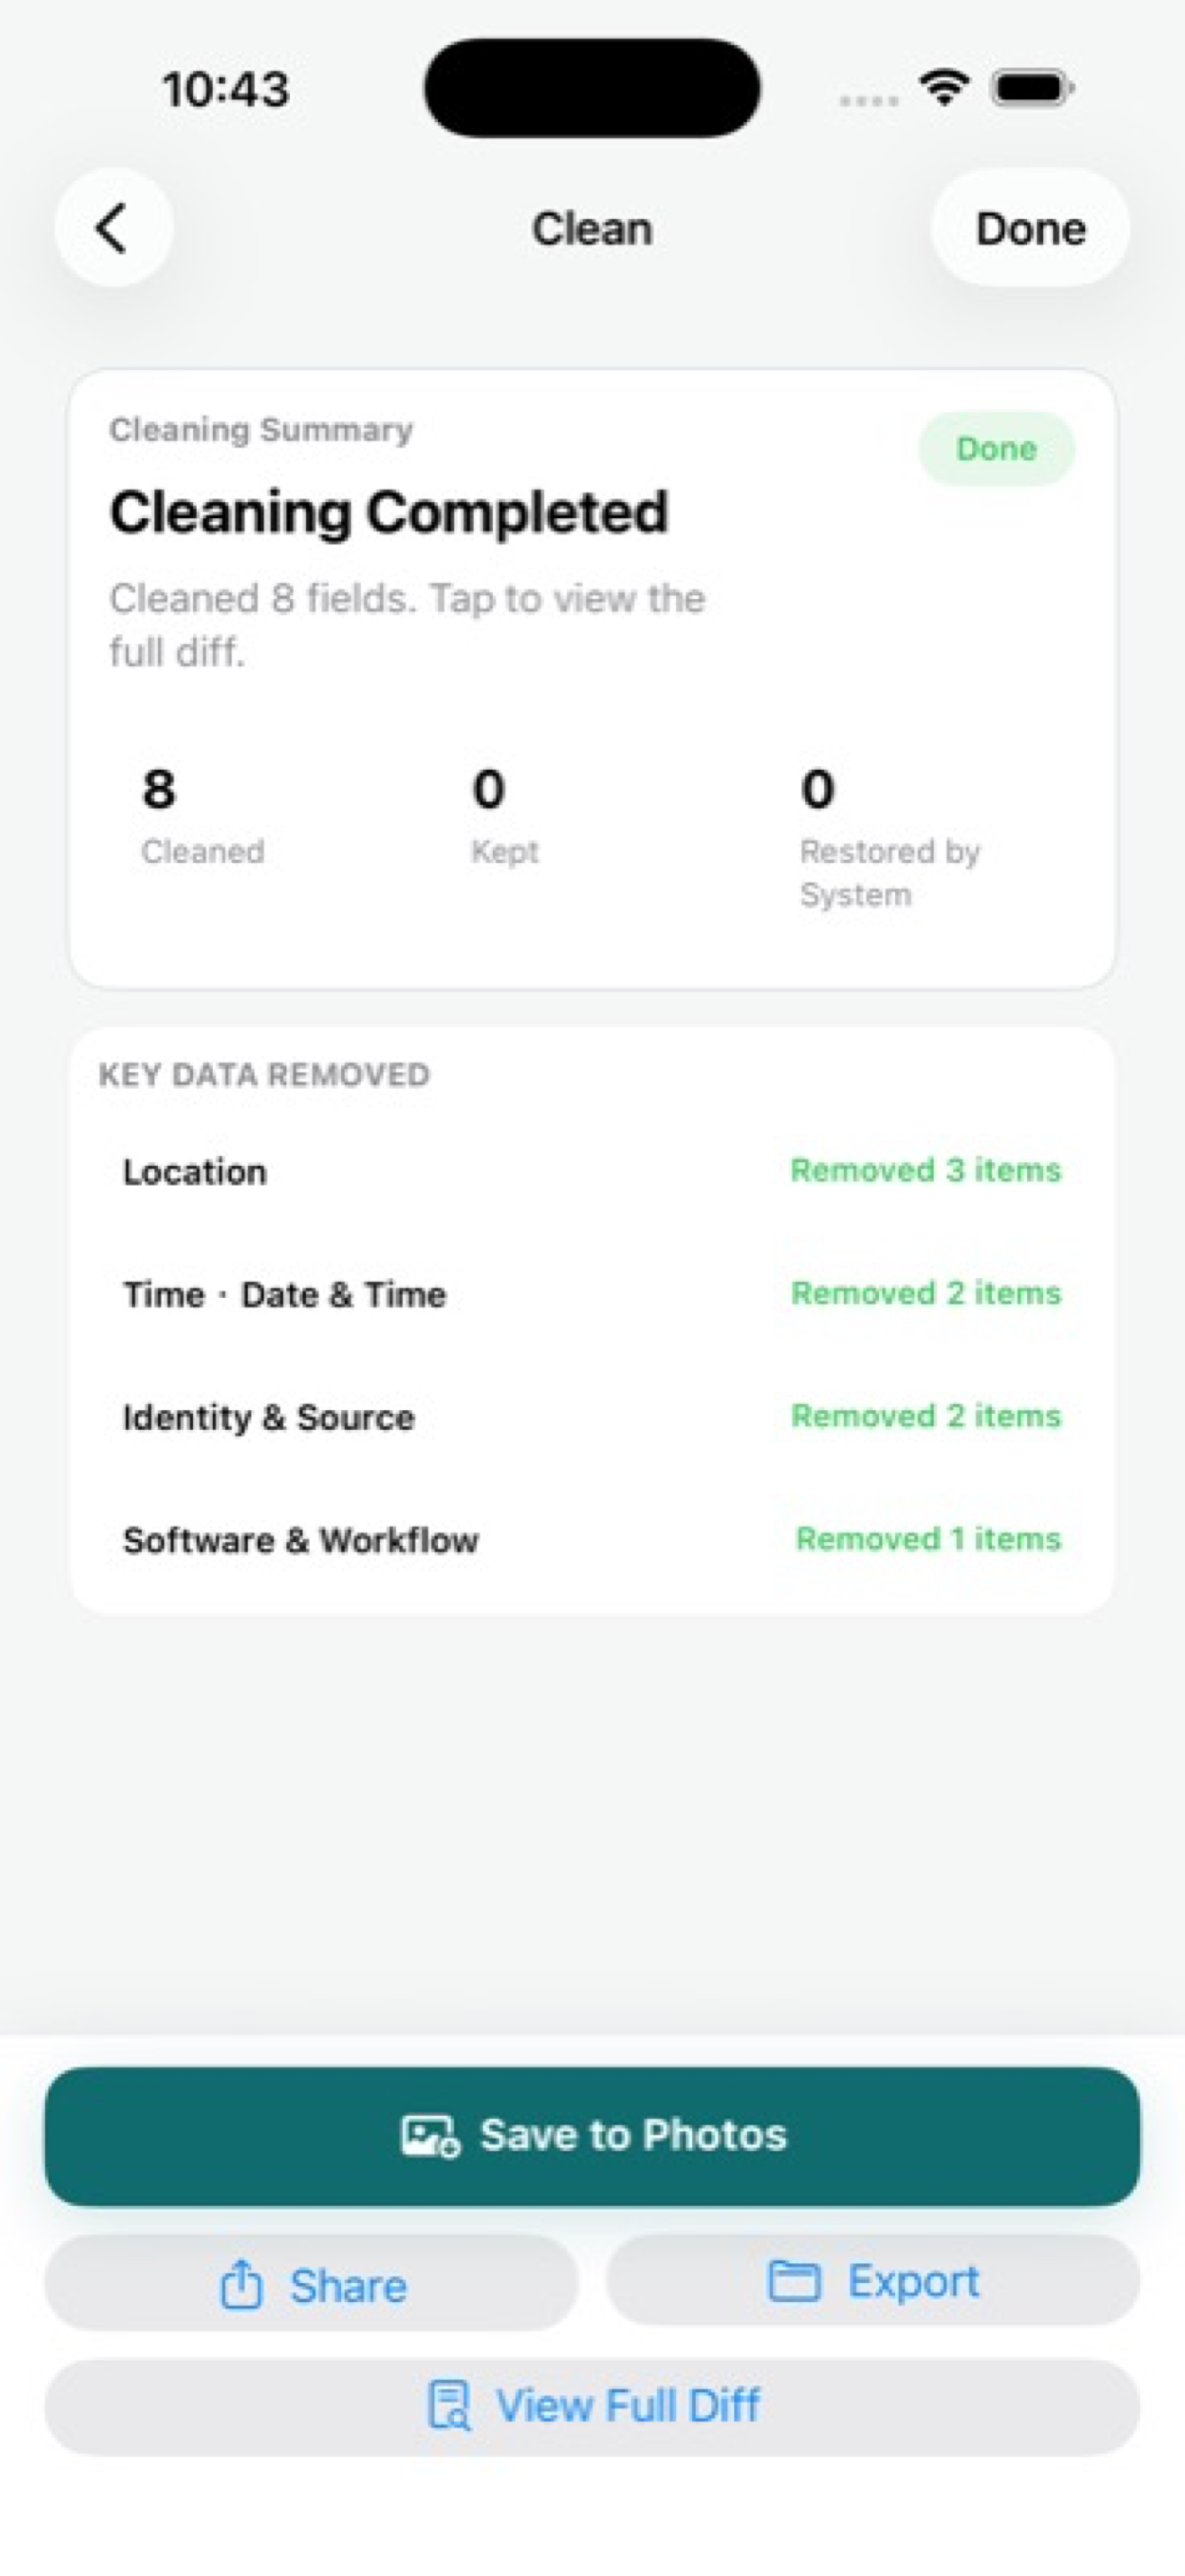
Task: Tap the Wi-Fi status icon
Action: 944,88
